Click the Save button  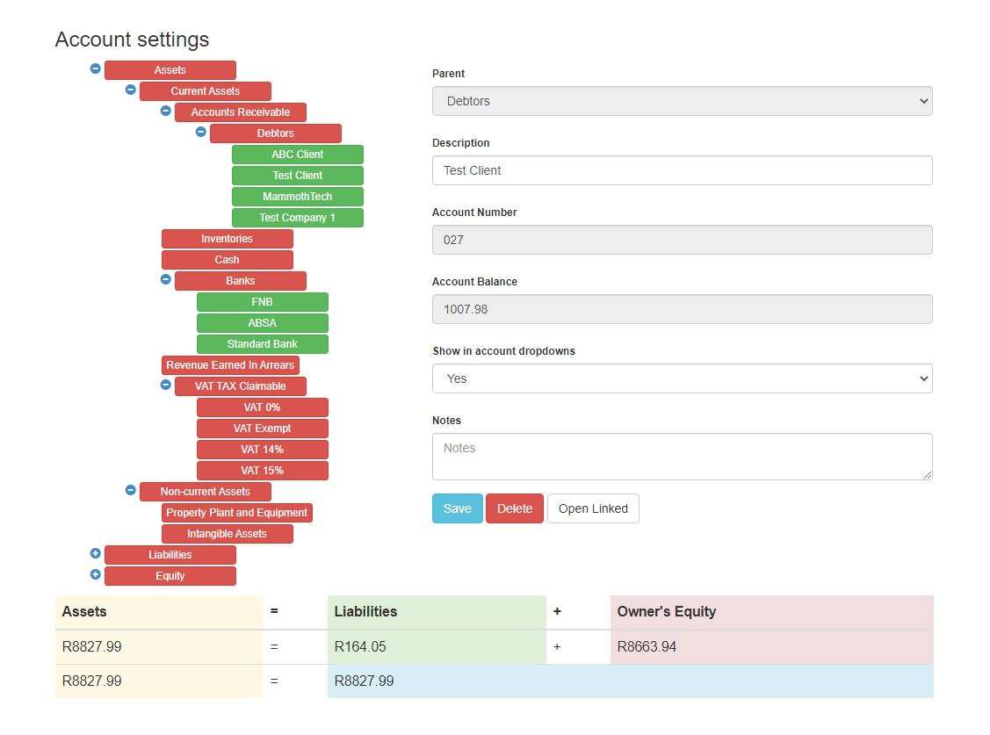click(457, 508)
